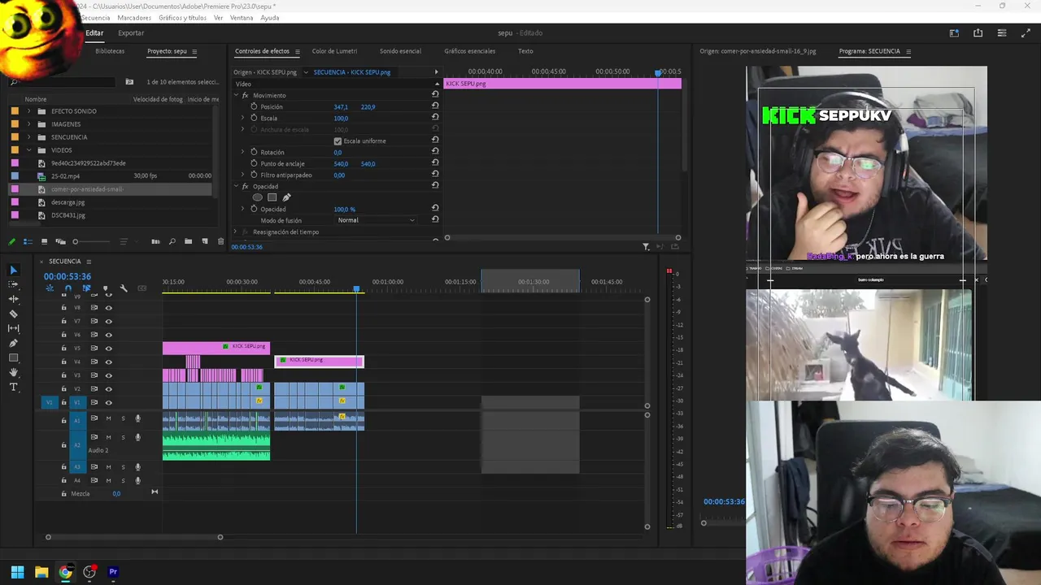Open the Windows Start menu
This screenshot has height=585, width=1041.
coord(17,572)
